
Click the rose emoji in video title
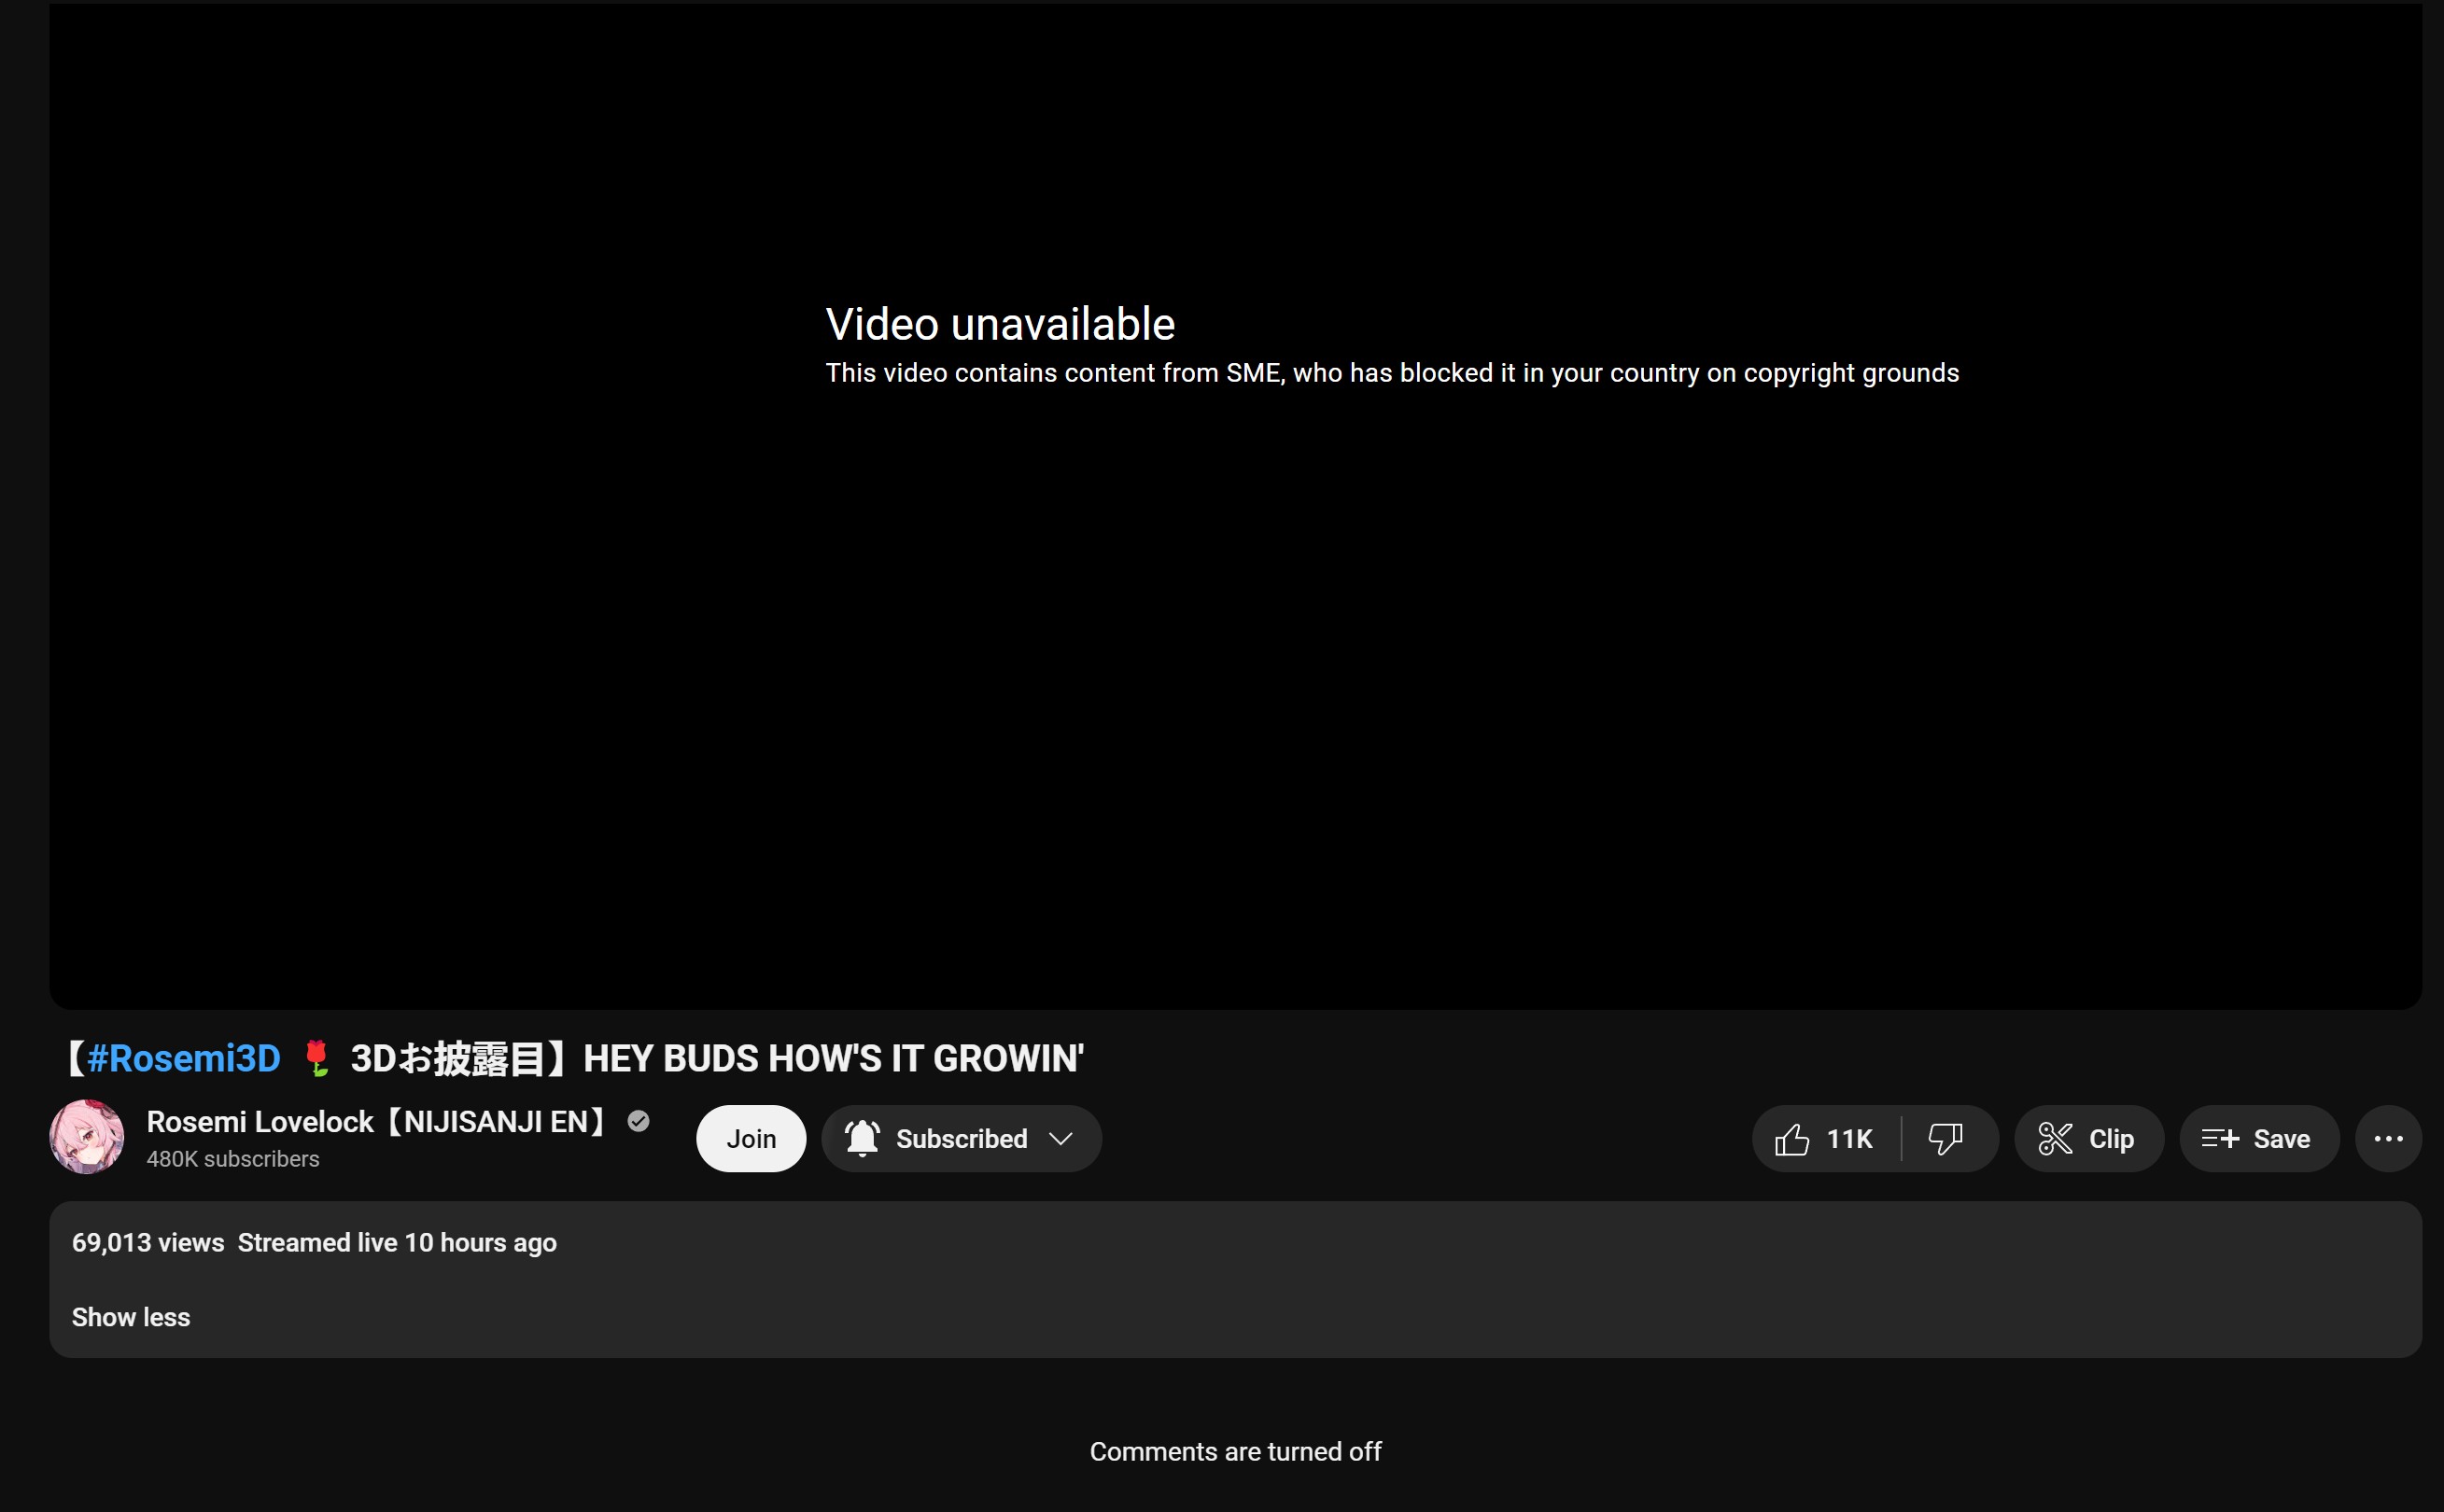click(x=317, y=1058)
